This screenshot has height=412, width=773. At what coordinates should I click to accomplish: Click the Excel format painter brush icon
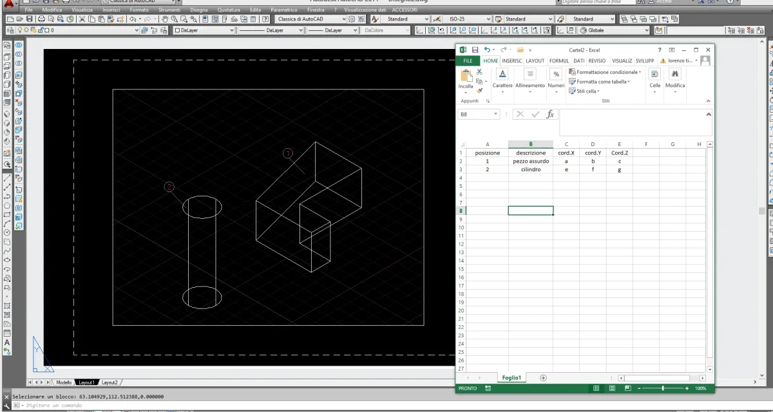point(479,91)
